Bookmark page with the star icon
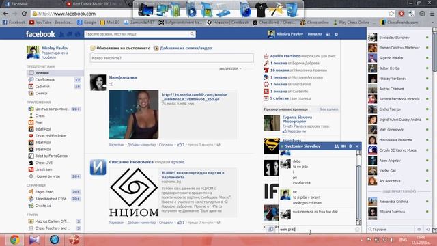Viewport: 437px width, 246px height. pos(391,14)
